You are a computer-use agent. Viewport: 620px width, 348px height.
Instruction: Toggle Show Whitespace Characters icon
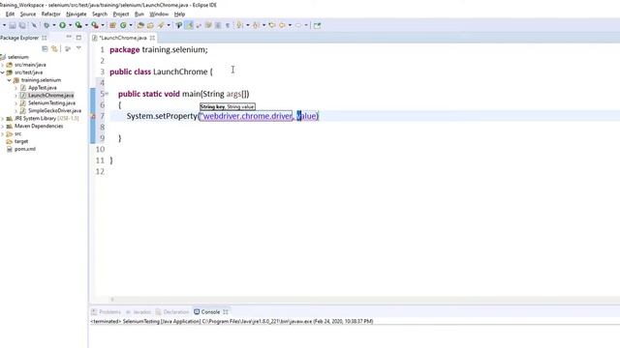pyautogui.click(x=228, y=25)
